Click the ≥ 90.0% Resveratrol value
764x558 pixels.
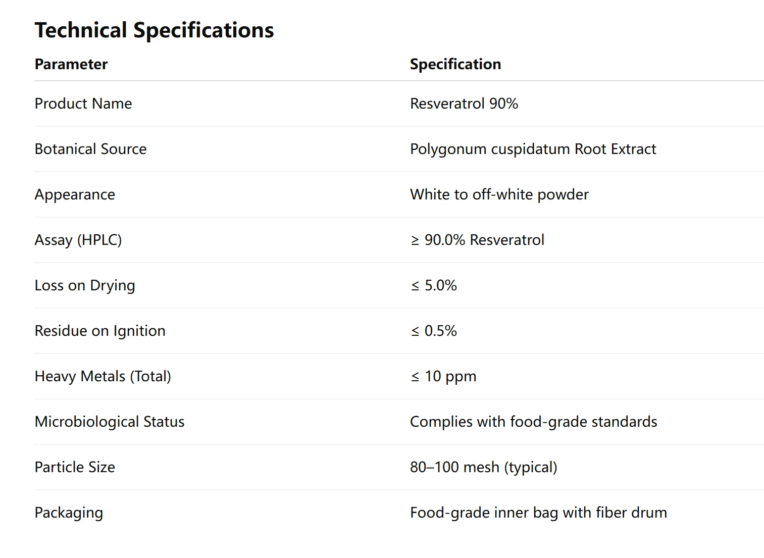coord(477,240)
